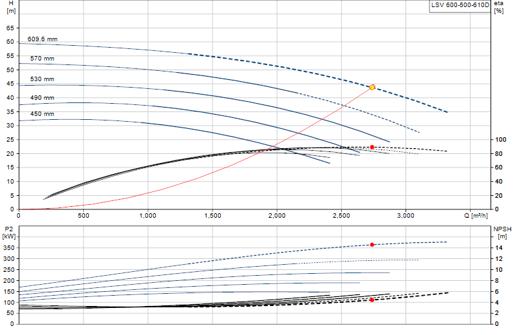Click the eta [%] axis label
The height and width of the screenshot is (335, 515).
pos(498,7)
